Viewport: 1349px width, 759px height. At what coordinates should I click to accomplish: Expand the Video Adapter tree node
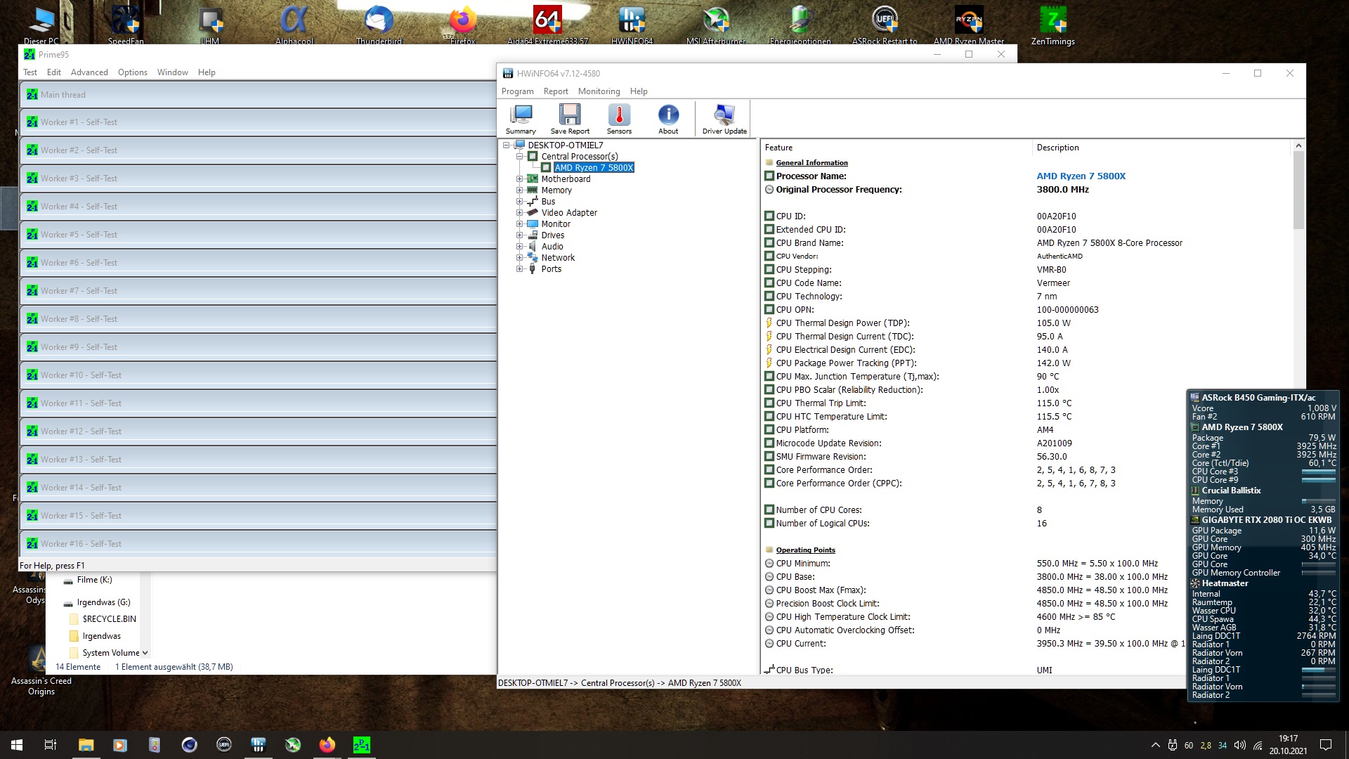point(520,213)
